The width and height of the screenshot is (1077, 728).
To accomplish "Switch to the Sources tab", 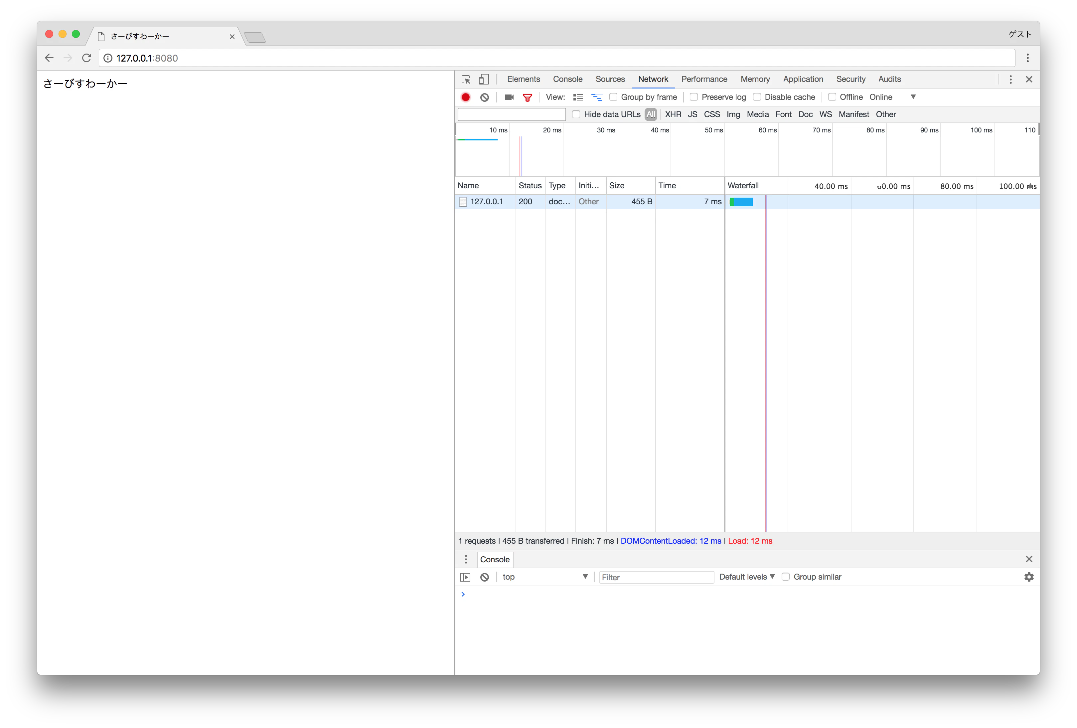I will click(x=610, y=79).
